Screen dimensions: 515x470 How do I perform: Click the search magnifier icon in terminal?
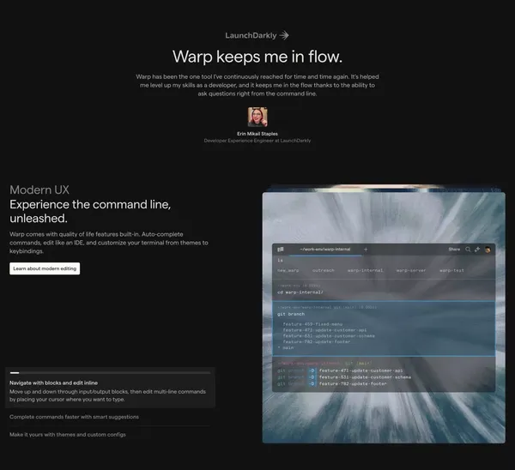[x=468, y=250]
